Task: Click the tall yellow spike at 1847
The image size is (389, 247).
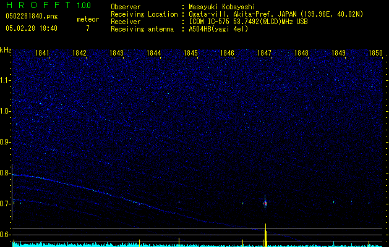Action: pos(265,235)
